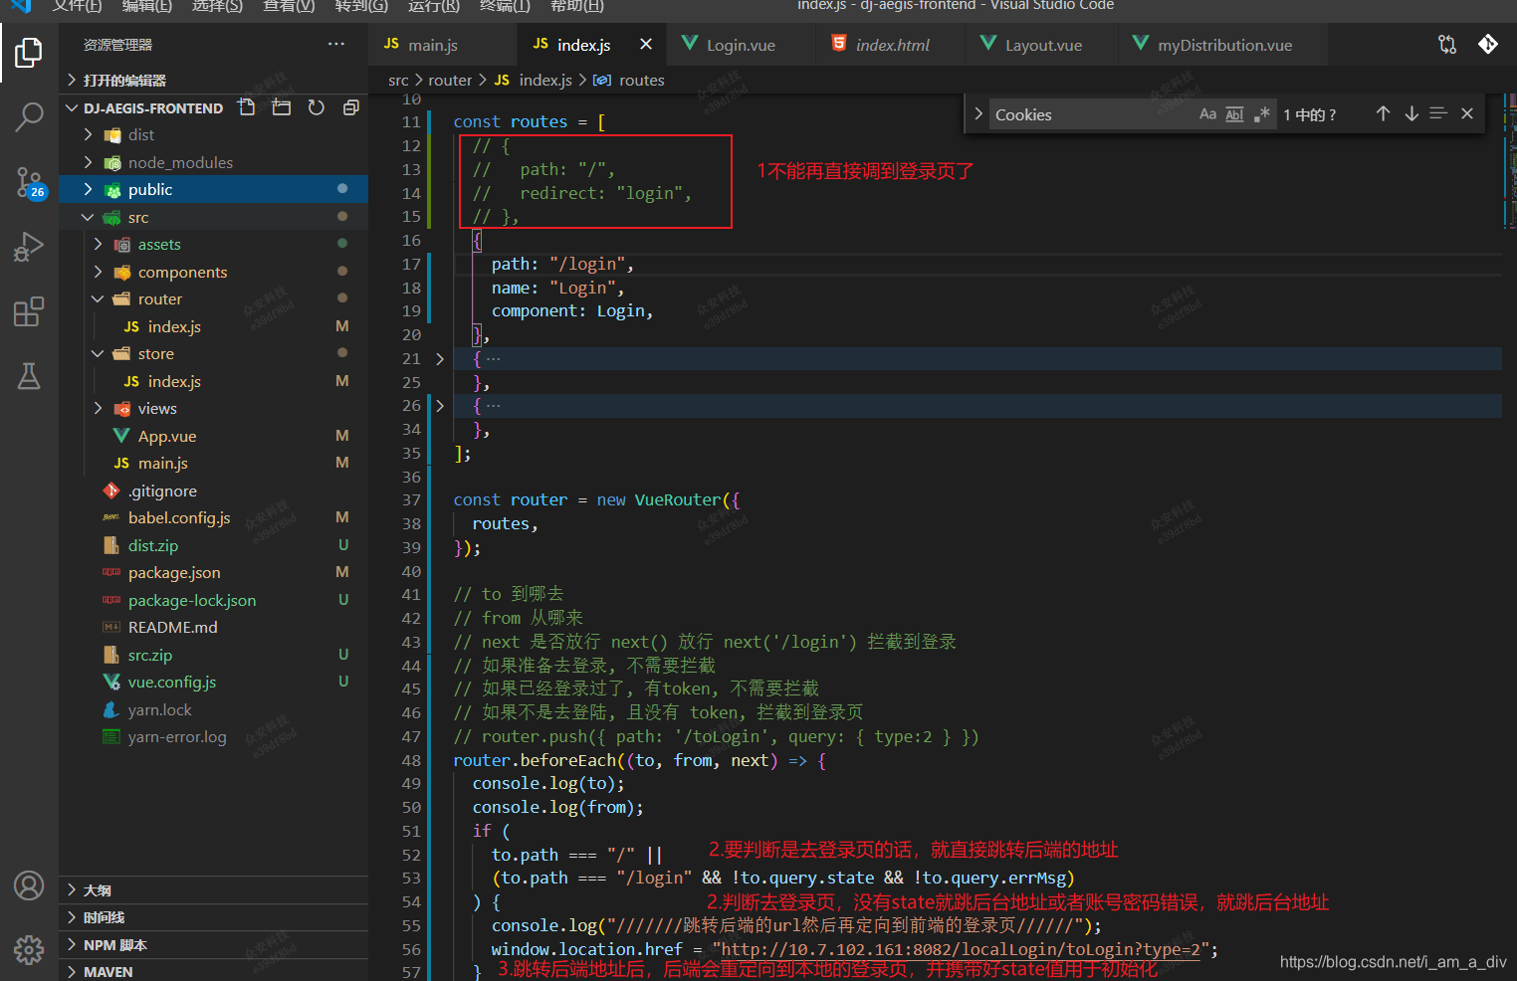Open package.json file
Image resolution: width=1517 pixels, height=981 pixels.
point(214,573)
